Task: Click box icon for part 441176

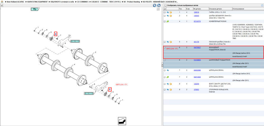Action: tap(171, 42)
